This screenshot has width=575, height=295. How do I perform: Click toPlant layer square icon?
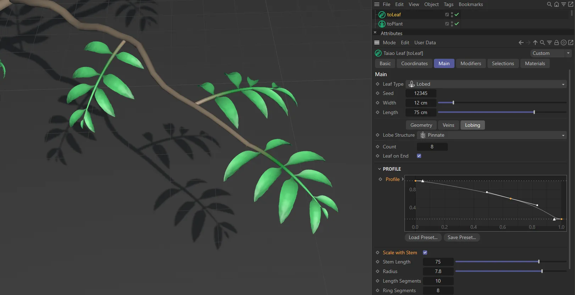447,24
